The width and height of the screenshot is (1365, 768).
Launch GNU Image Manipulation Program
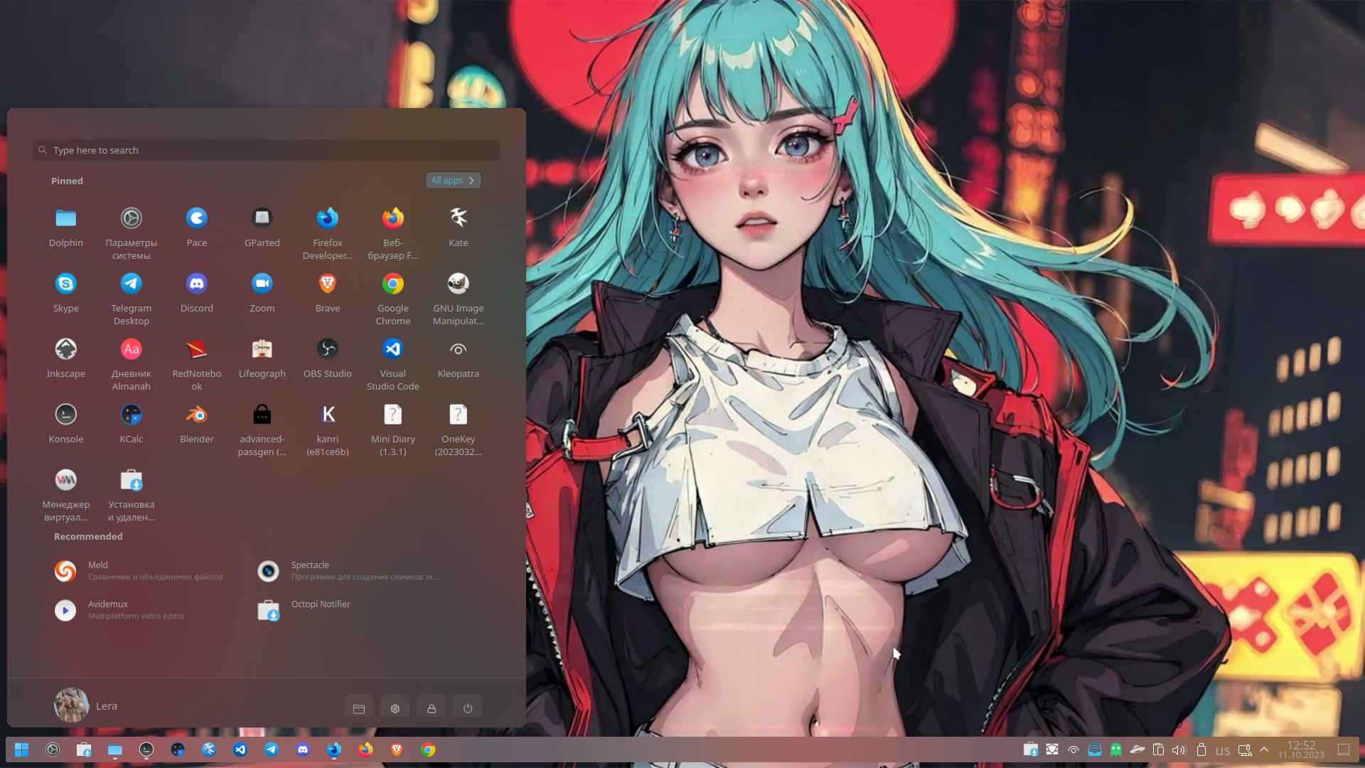click(458, 284)
